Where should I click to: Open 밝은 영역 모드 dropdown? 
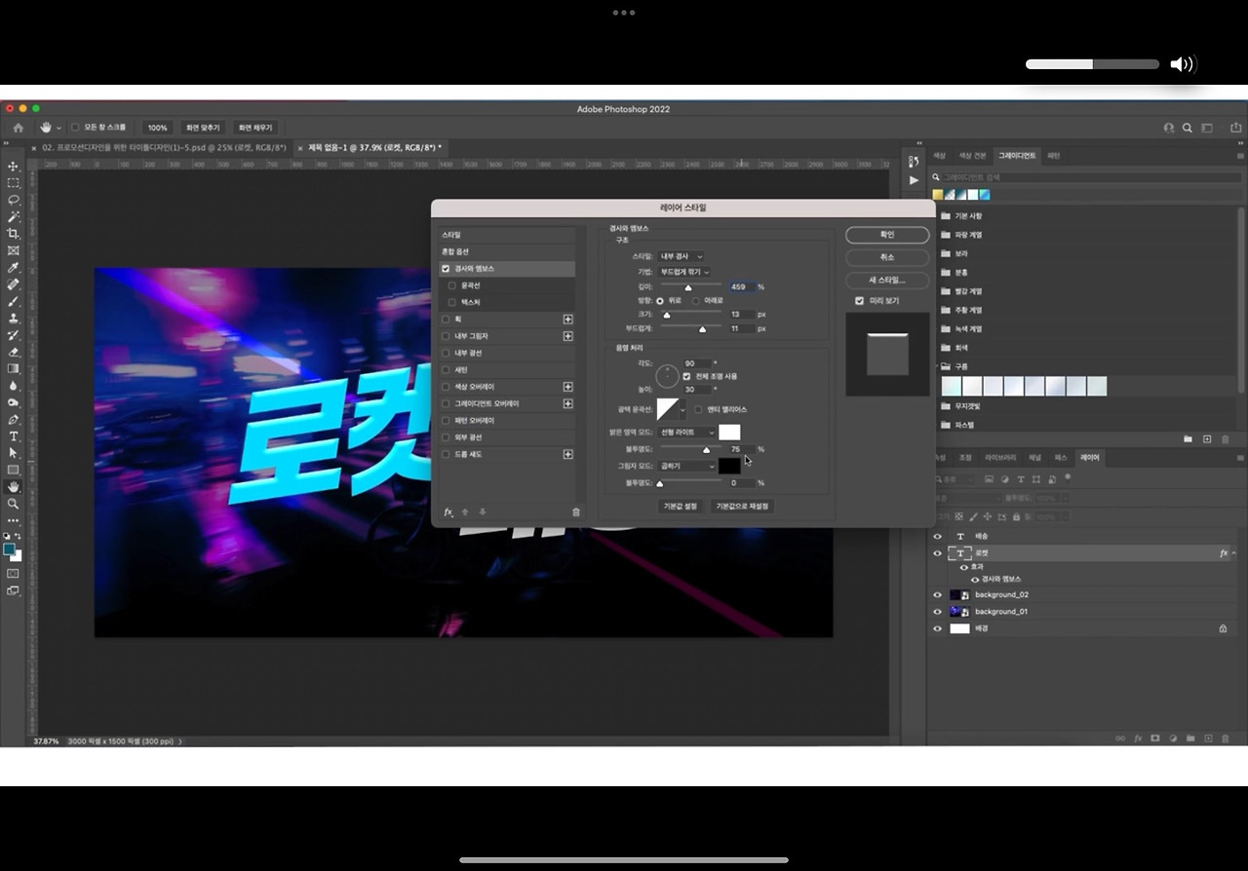(686, 432)
